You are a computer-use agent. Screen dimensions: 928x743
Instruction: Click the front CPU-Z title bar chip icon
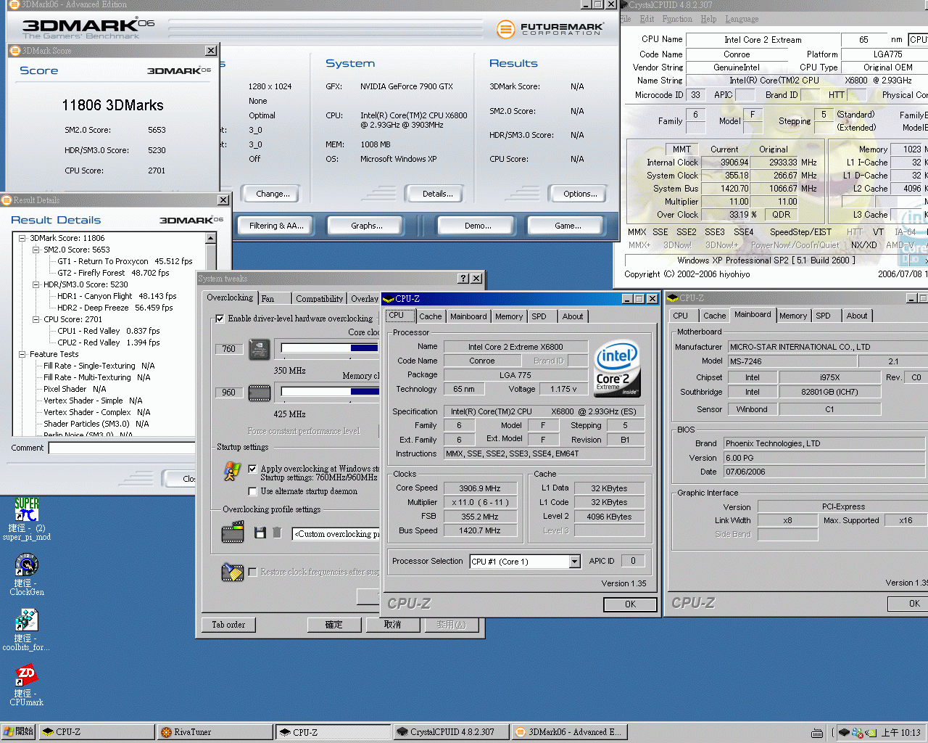pyautogui.click(x=388, y=298)
